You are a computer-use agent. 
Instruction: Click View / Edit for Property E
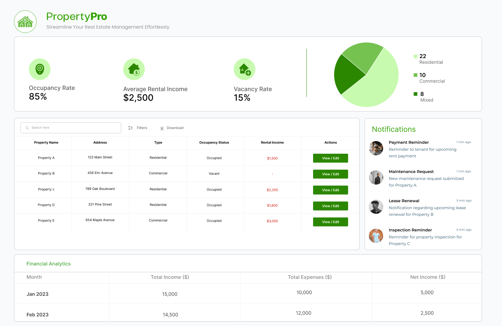click(330, 222)
